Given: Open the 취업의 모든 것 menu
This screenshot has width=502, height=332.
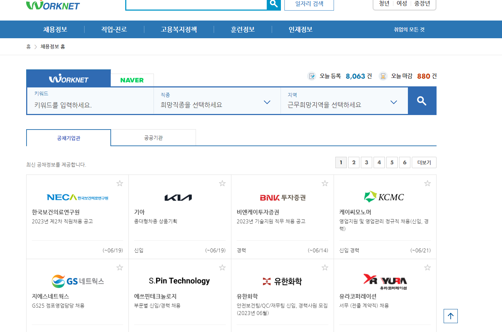Looking at the screenshot, I should pyautogui.click(x=409, y=29).
